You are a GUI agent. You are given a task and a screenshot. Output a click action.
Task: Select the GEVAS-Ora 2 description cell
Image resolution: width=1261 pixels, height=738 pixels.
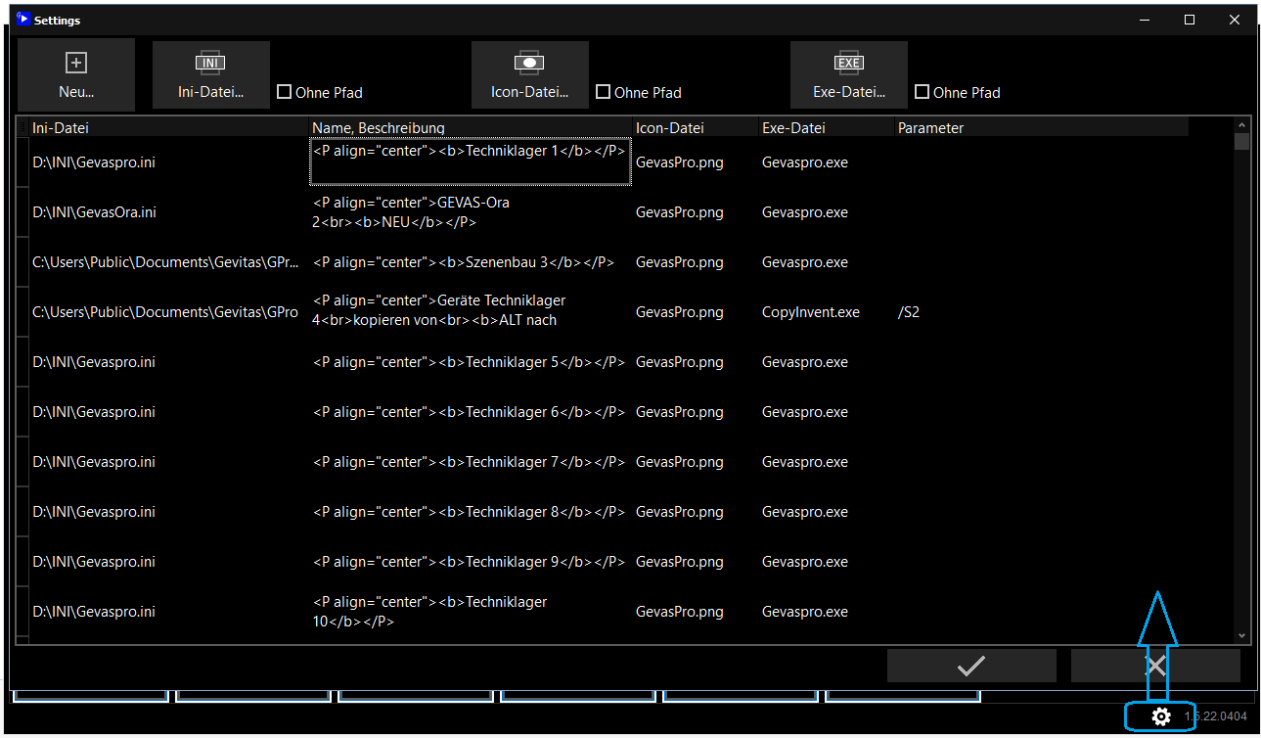(471, 212)
